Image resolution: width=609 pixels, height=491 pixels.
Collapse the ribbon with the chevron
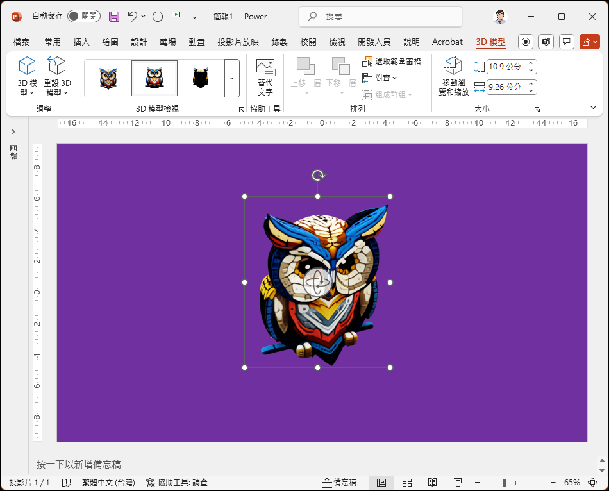pyautogui.click(x=593, y=107)
